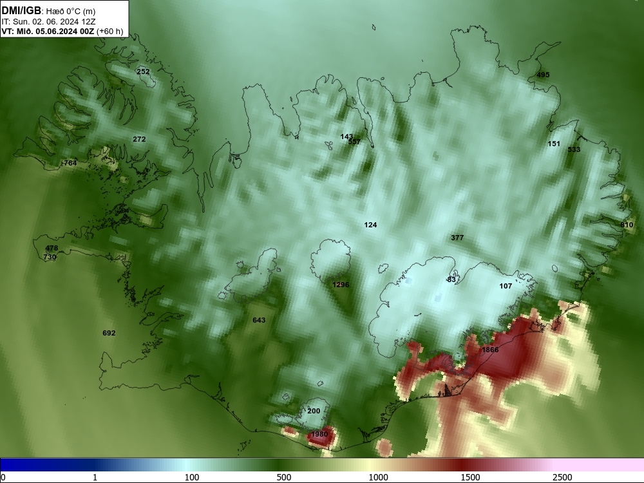The height and width of the screenshot is (483, 644).
Task: Click the map value 478
Action: 52,248
